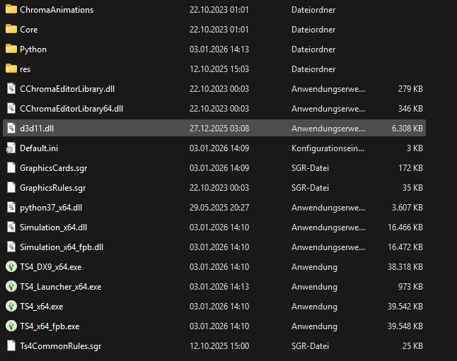This screenshot has width=457, height=361.
Task: Select file name Ts4CommonRules.sgr
Action: 61,346
